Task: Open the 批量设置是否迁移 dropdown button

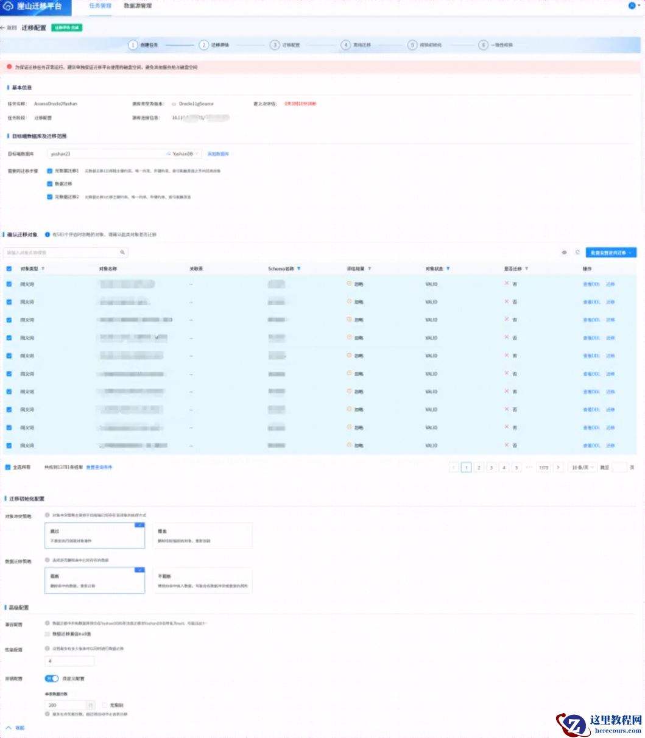Action: click(610, 252)
